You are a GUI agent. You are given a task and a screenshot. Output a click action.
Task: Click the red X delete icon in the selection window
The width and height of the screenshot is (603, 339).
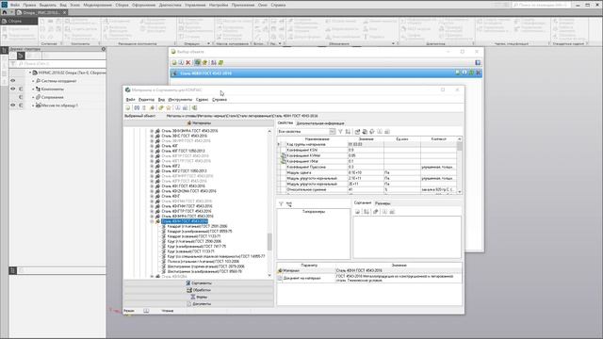click(188, 63)
